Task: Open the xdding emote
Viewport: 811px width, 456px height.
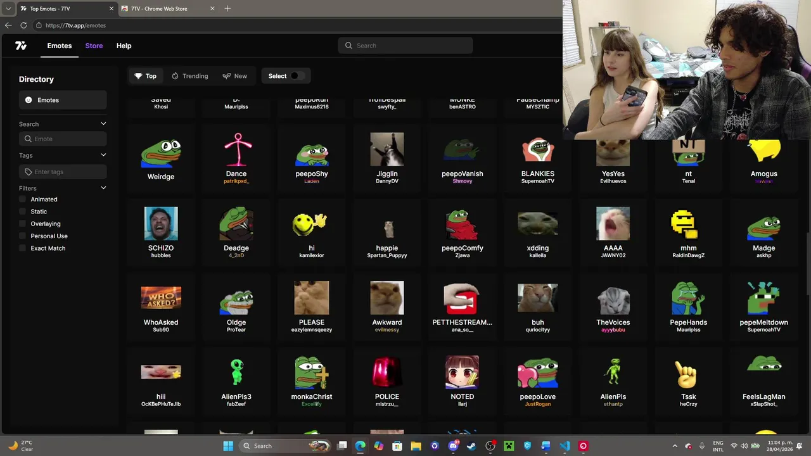Action: (538, 234)
